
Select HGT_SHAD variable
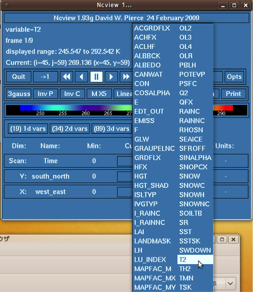[151, 186]
